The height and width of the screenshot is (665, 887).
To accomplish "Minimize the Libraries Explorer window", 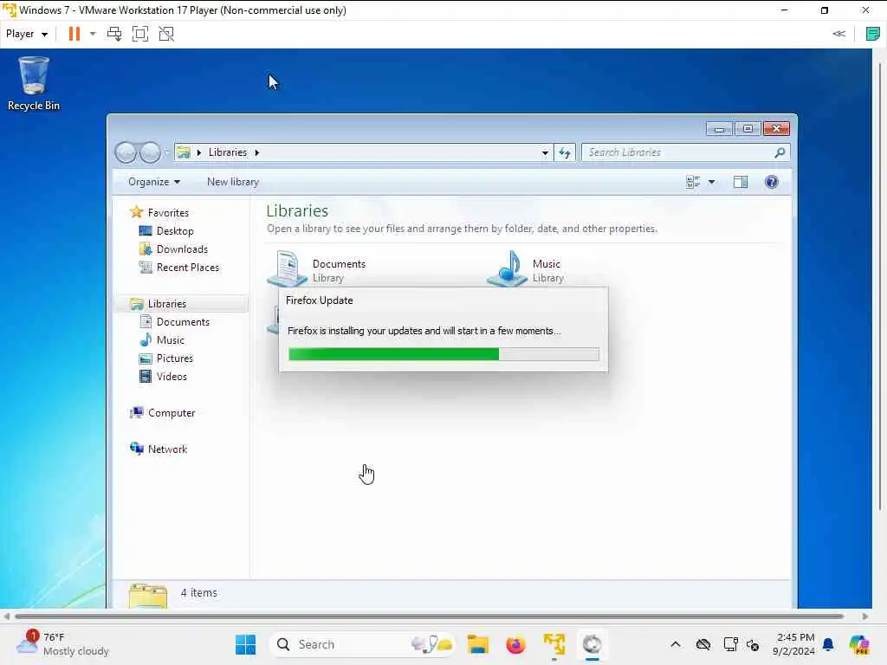I will pyautogui.click(x=719, y=130).
